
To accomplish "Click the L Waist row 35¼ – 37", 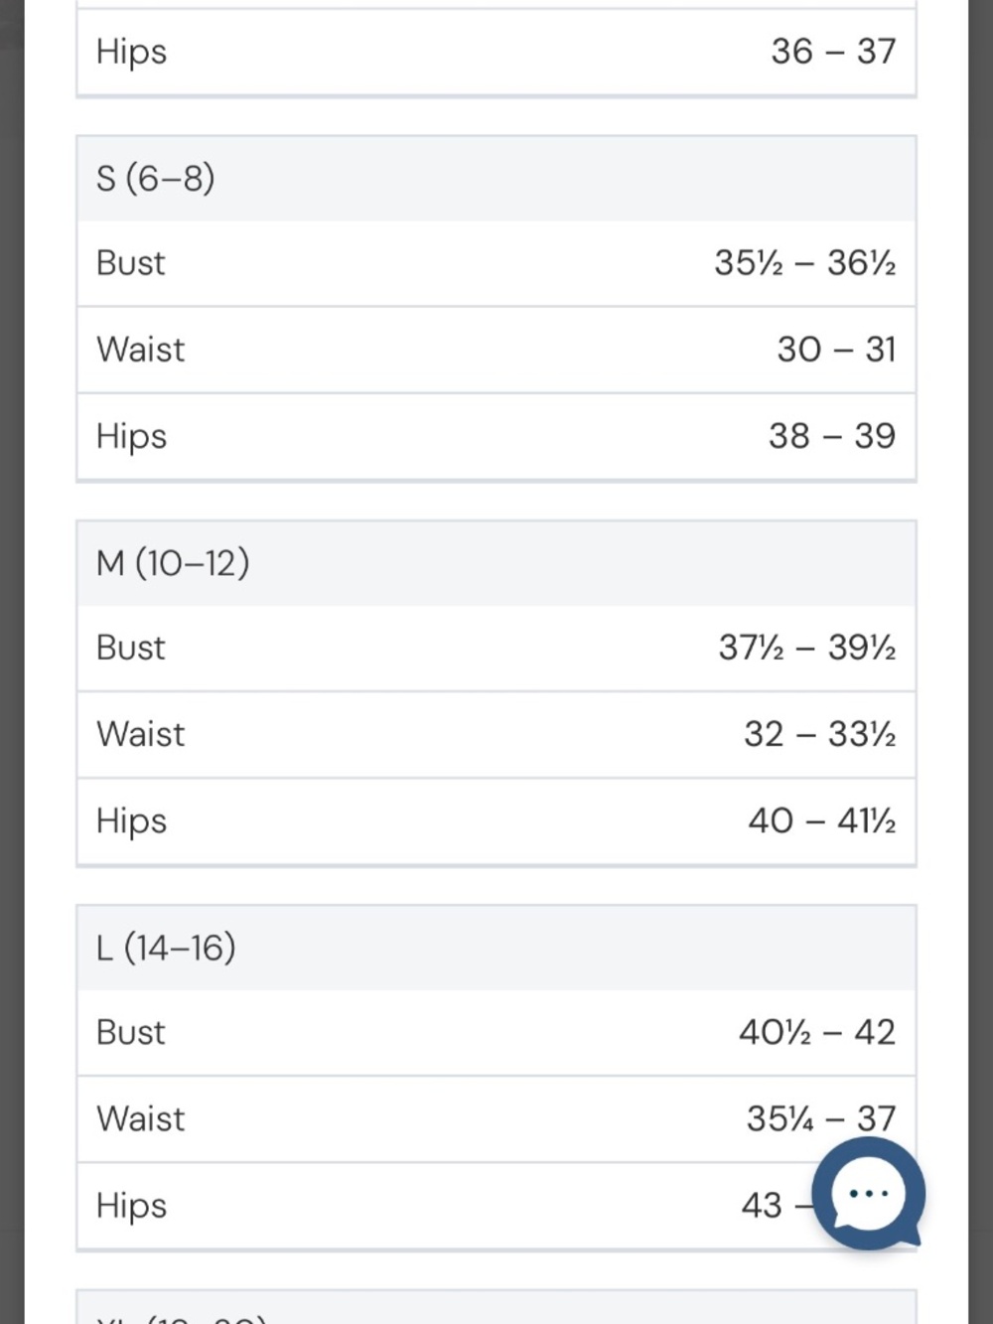I will (x=496, y=1118).
